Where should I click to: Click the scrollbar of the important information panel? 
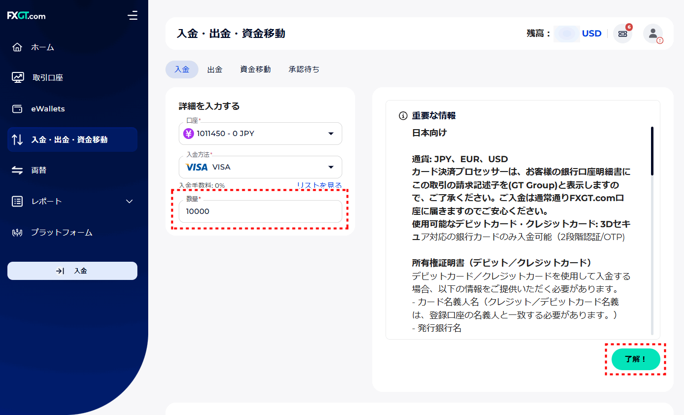click(652, 151)
